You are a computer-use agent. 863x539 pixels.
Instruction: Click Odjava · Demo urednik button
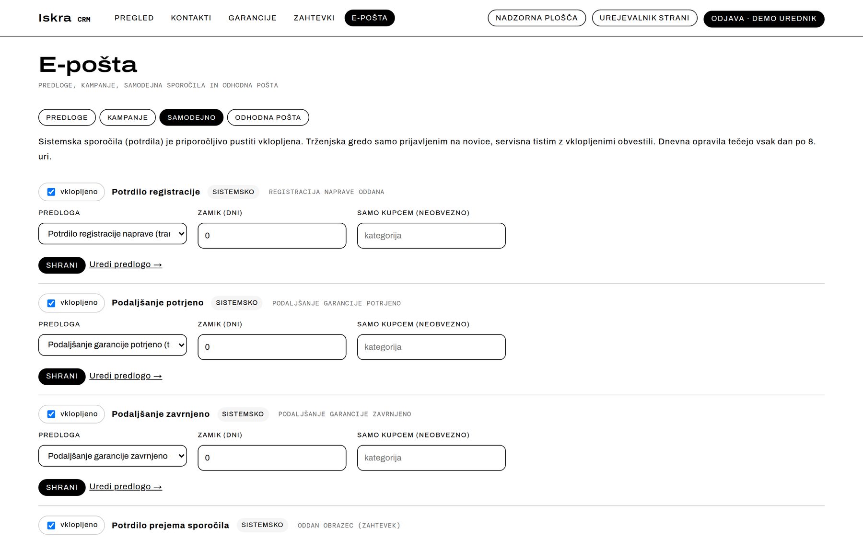[764, 19]
